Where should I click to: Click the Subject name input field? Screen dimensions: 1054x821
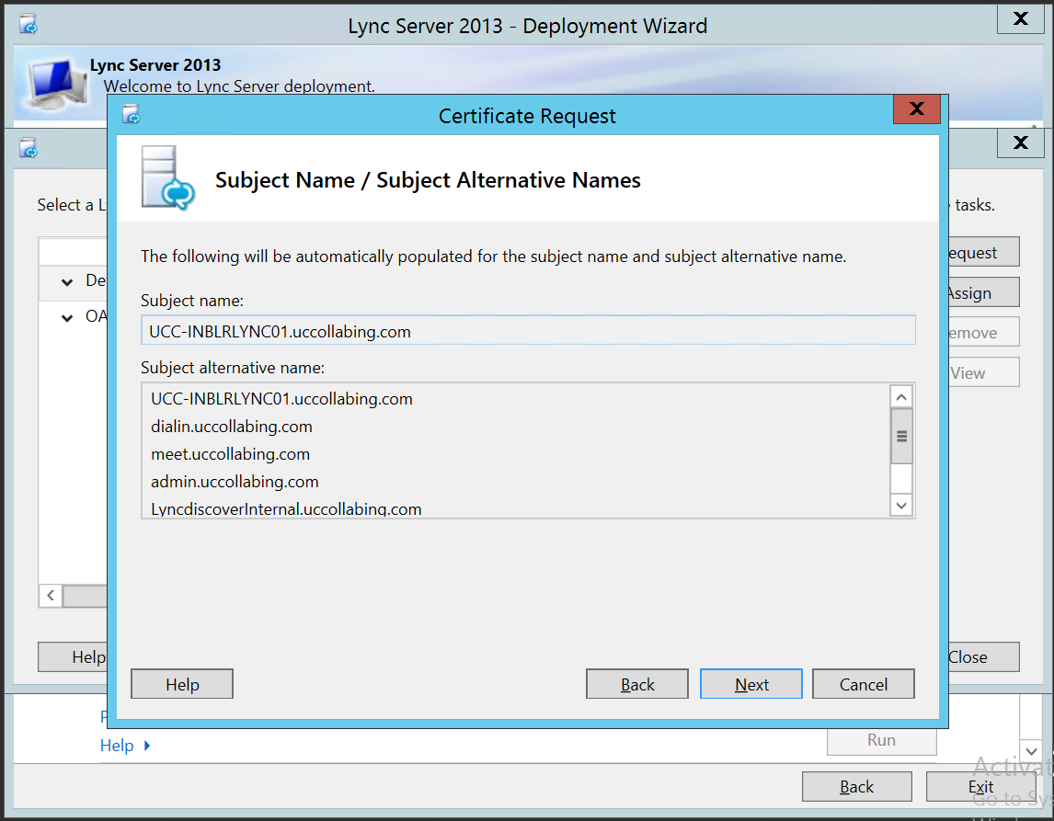(528, 331)
